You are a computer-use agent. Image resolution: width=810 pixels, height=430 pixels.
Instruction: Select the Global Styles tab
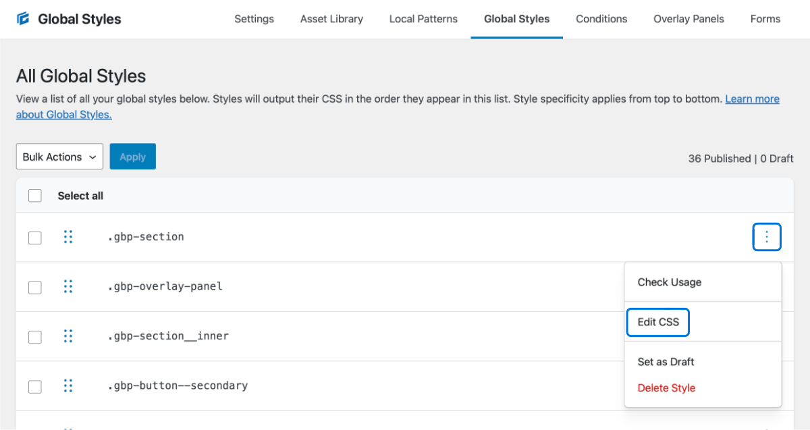point(517,19)
